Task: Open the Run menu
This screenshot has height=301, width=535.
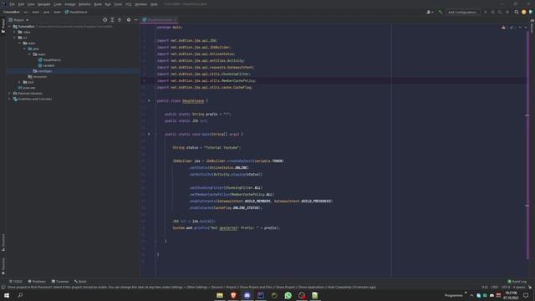Action: pos(108,4)
